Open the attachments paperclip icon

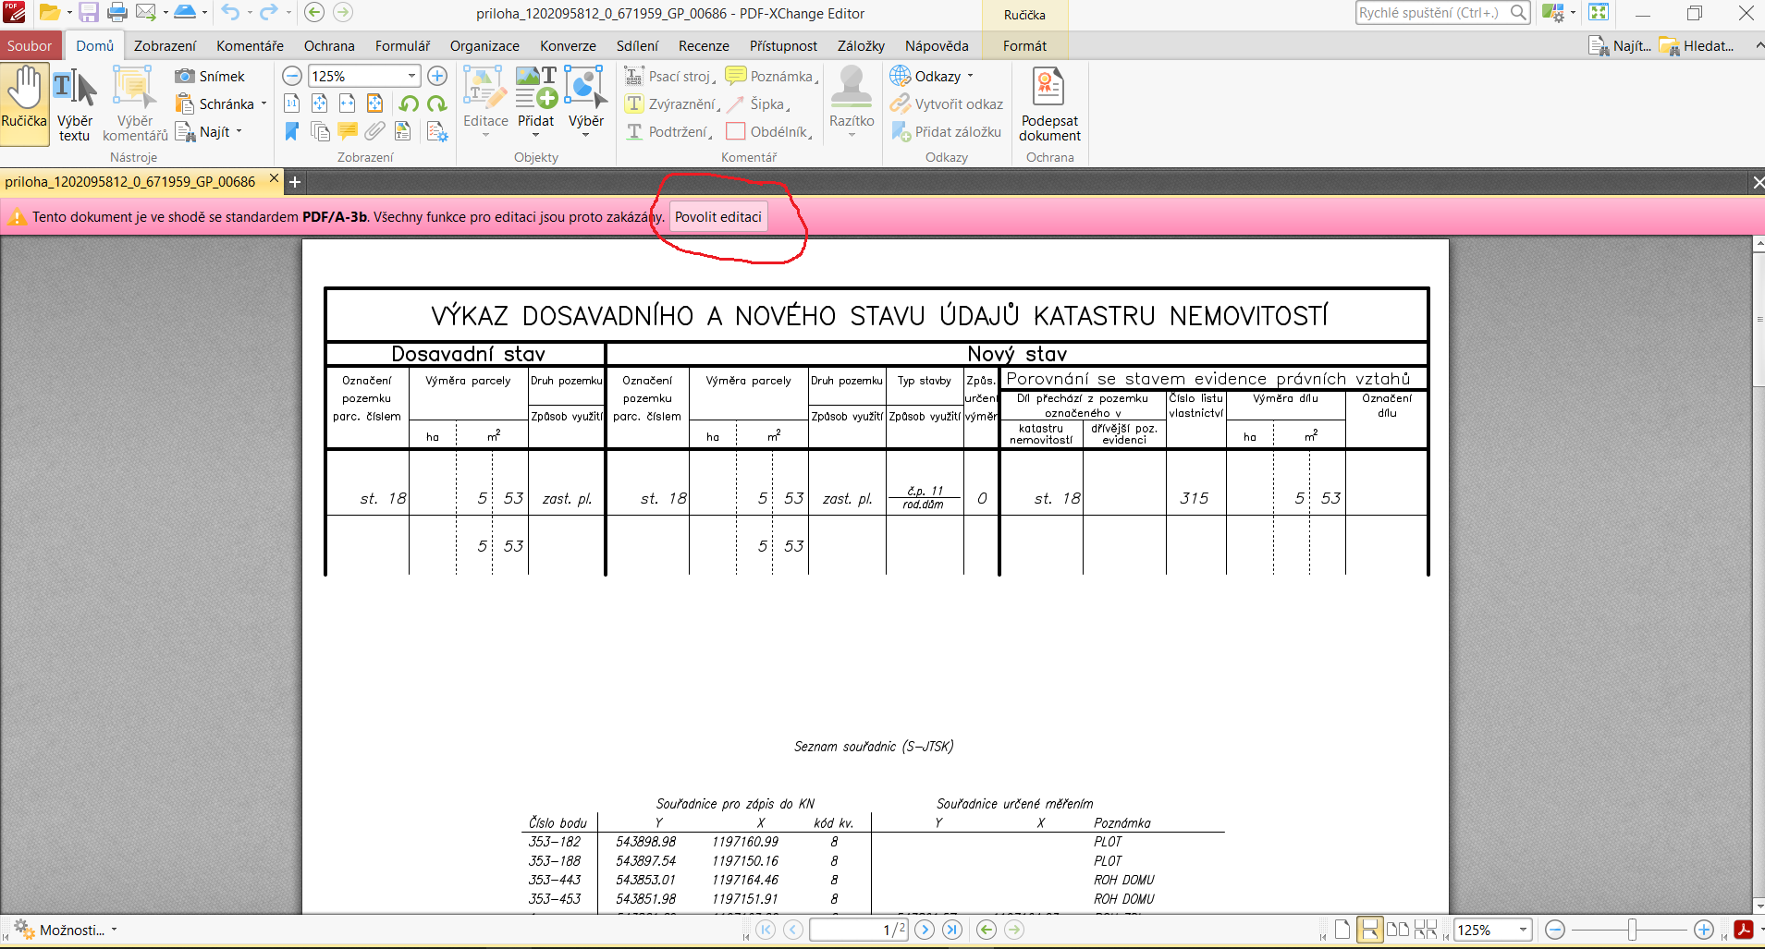[374, 132]
